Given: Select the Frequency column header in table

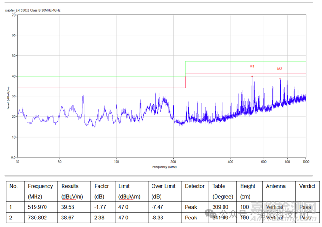Looking at the screenshot, I should click(40, 186).
